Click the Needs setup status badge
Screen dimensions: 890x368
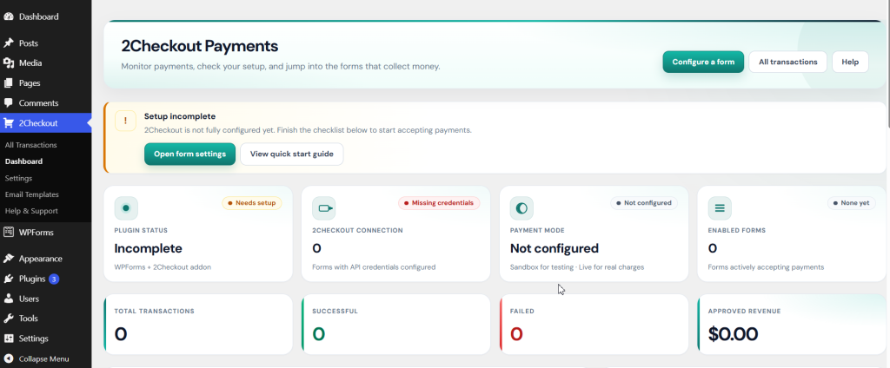pyautogui.click(x=252, y=203)
